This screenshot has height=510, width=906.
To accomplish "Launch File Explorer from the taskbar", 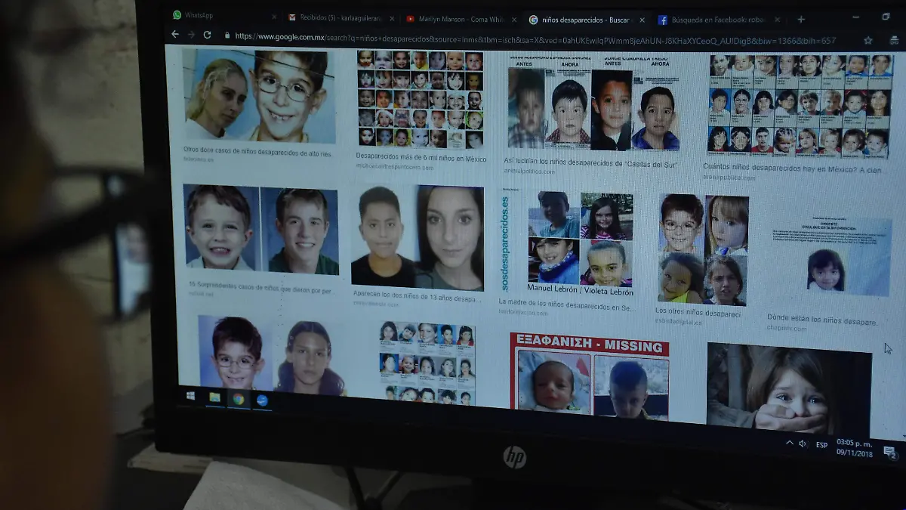I will [214, 397].
